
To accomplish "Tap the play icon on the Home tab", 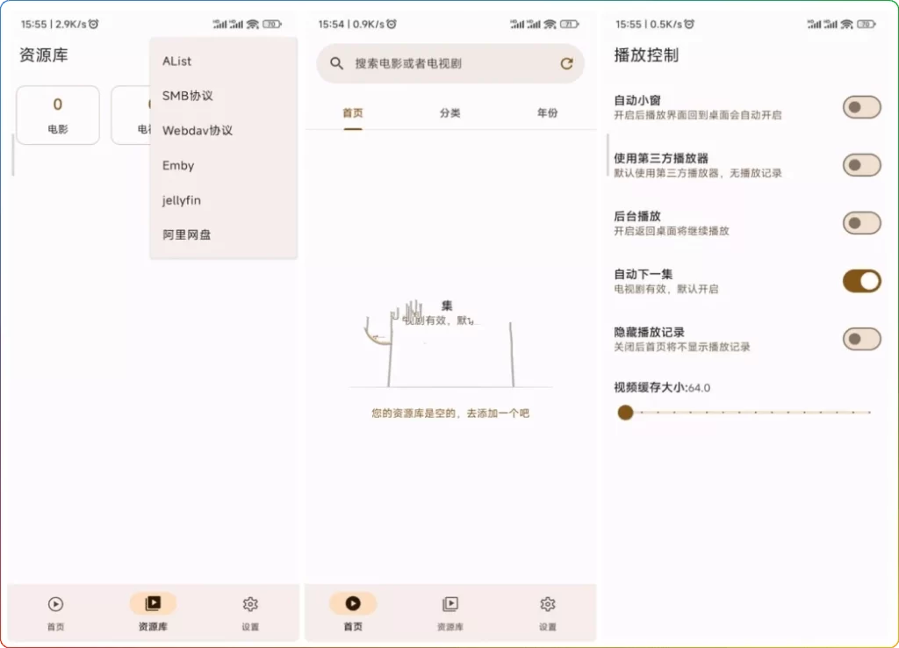I will coord(353,603).
